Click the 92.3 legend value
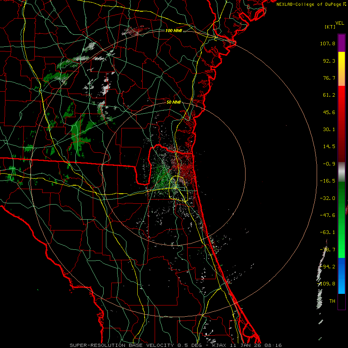Image resolution: width=348 pixels, height=348 pixels. click(x=329, y=61)
